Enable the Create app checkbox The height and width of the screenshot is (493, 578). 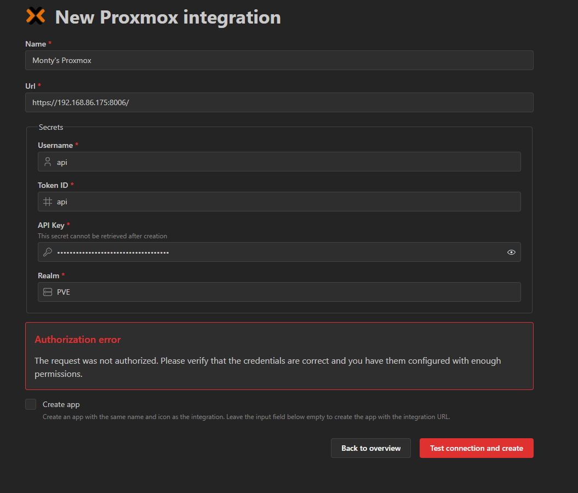(x=31, y=404)
